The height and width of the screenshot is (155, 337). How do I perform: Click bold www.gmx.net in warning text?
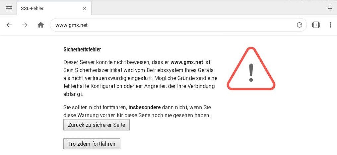click(x=187, y=62)
